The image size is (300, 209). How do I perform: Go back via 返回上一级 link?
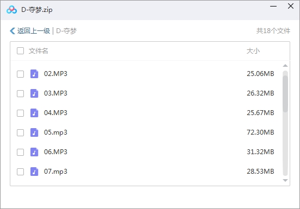point(34,31)
